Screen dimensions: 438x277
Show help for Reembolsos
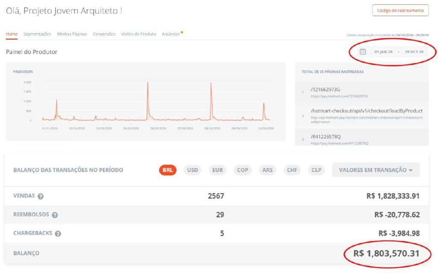55,215
